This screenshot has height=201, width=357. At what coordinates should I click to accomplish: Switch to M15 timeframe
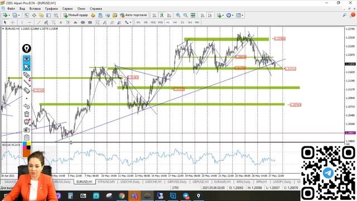click(x=153, y=22)
